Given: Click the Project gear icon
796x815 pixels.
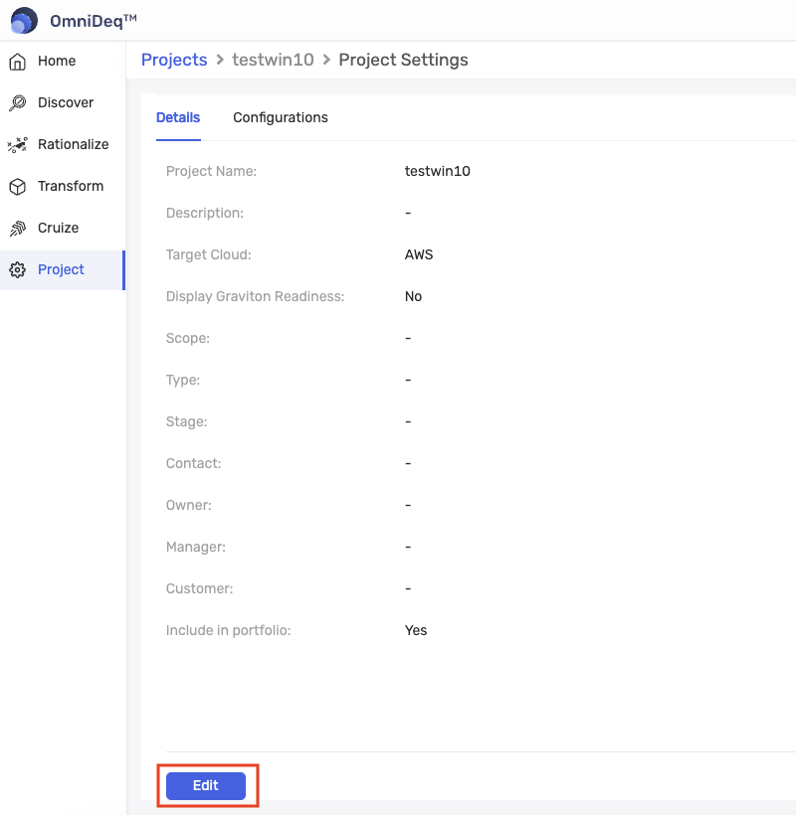Looking at the screenshot, I should 17,270.
